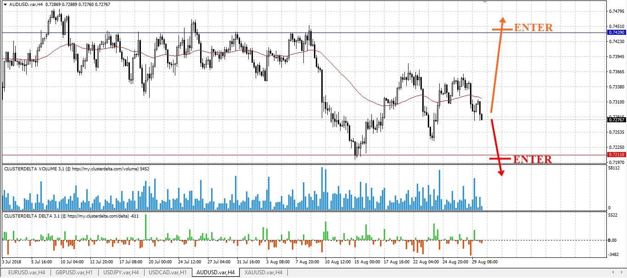Select the black 0.74390 price label
The image size is (627, 278).
[616, 33]
